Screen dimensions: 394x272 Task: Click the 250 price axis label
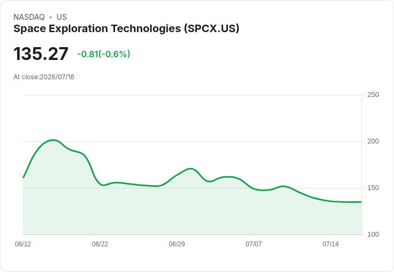[x=373, y=95]
